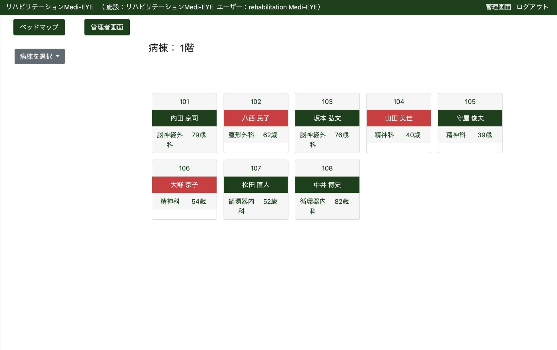Click room 101 card header
Viewport: 557px width, 350px height.
pyautogui.click(x=184, y=102)
